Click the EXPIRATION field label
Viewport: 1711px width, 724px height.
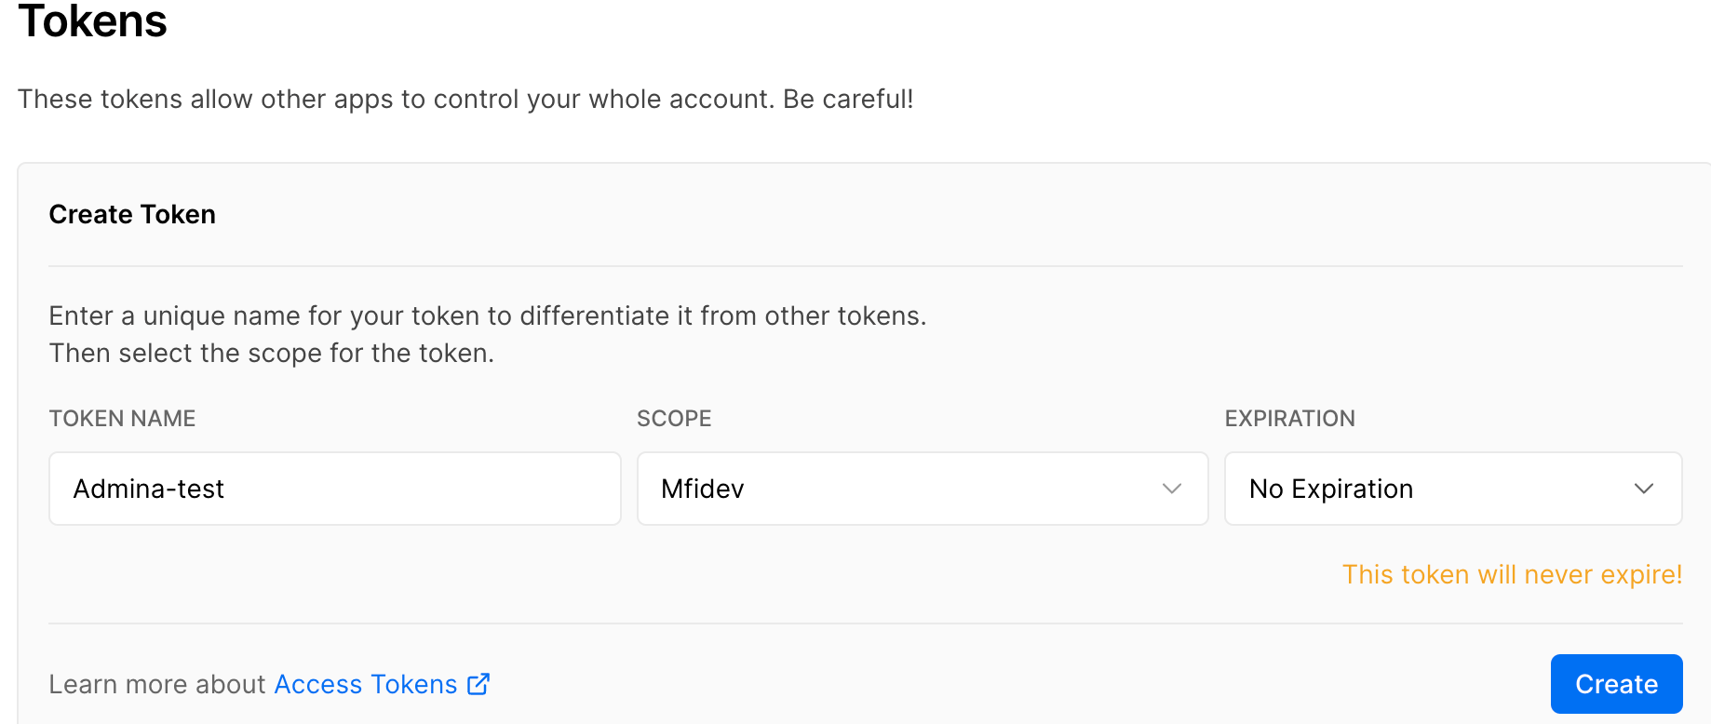point(1289,419)
